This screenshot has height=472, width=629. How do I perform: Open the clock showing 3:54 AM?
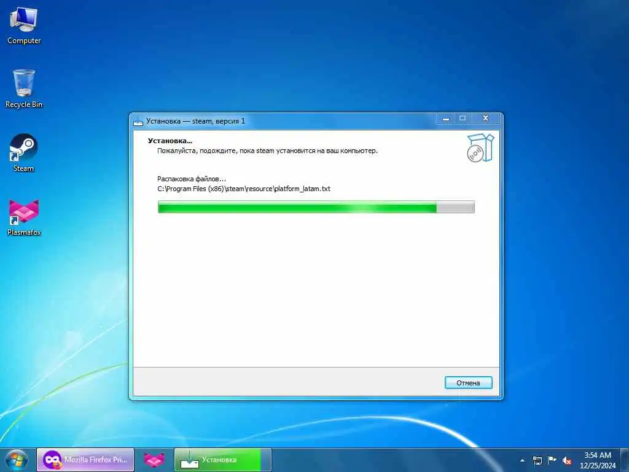[x=597, y=460]
